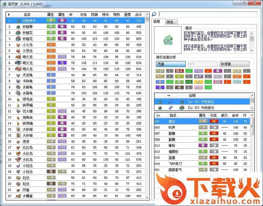
Task: Choose the 大嘴雀 sprite icon
Action: [x=18, y=196]
